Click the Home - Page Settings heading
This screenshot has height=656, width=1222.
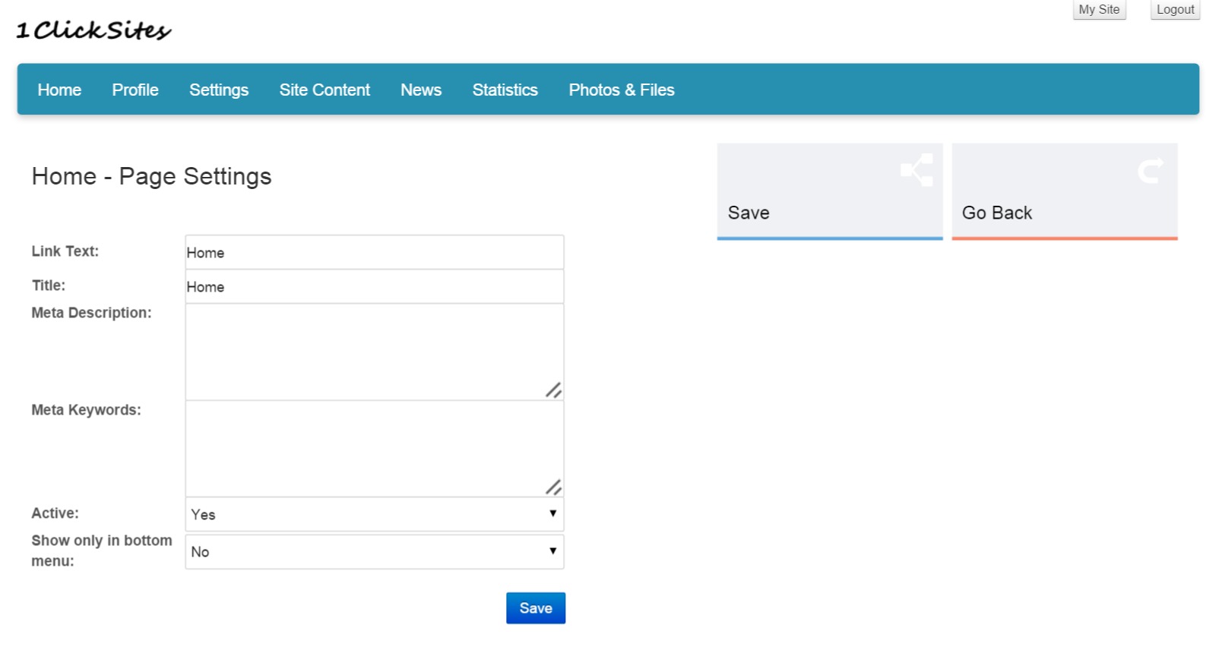151,176
